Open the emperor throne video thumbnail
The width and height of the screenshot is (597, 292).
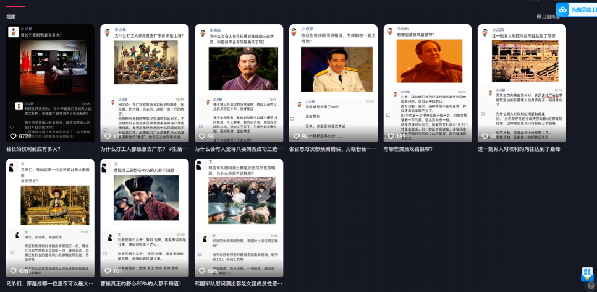50,217
